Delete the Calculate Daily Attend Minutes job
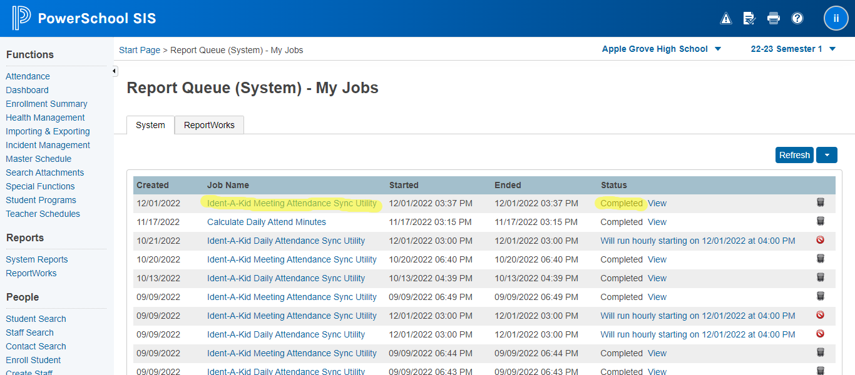Image resolution: width=855 pixels, height=375 pixels. (x=820, y=221)
